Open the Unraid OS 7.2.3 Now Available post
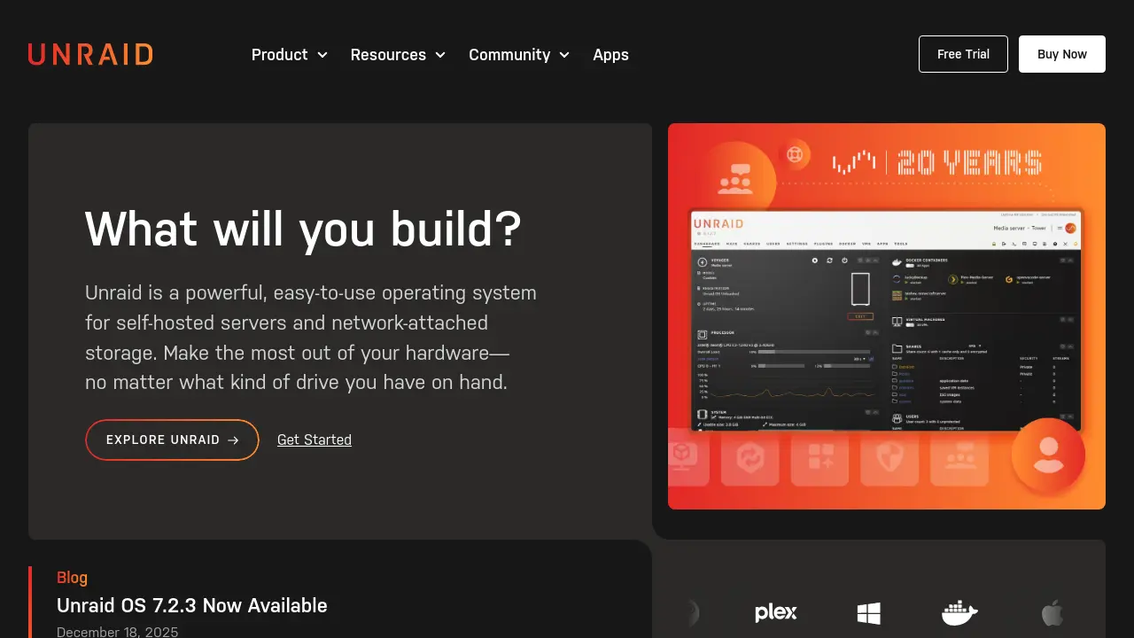The width and height of the screenshot is (1134, 638). point(192,605)
